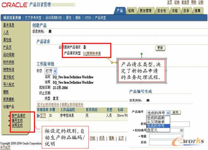208x150 pixels.
Task: Open the 状态 dropdown showing 打开
Action: pos(51,71)
